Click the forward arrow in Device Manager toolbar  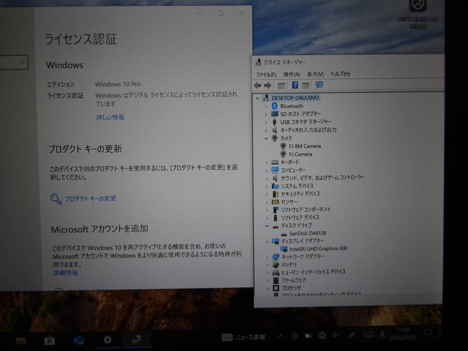(268, 85)
